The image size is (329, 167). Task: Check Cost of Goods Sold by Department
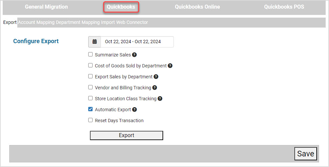[x=91, y=65]
